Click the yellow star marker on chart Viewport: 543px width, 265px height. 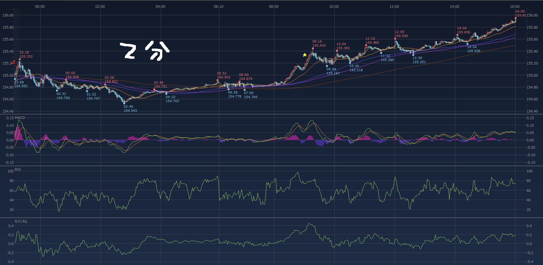[305, 55]
